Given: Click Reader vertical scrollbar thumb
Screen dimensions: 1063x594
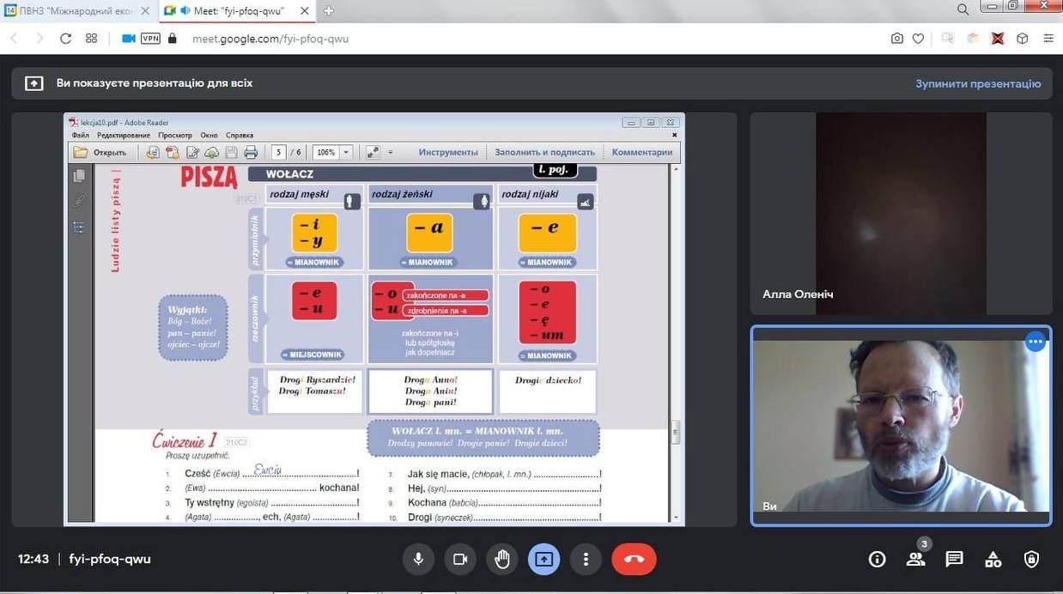Looking at the screenshot, I should pyautogui.click(x=676, y=432).
